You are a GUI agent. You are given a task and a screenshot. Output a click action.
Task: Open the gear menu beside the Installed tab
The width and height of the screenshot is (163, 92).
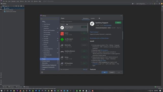99,18
